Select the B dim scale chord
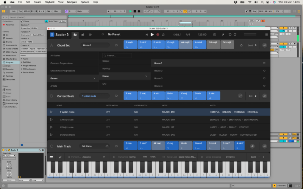 pyautogui.click(x=172, y=96)
